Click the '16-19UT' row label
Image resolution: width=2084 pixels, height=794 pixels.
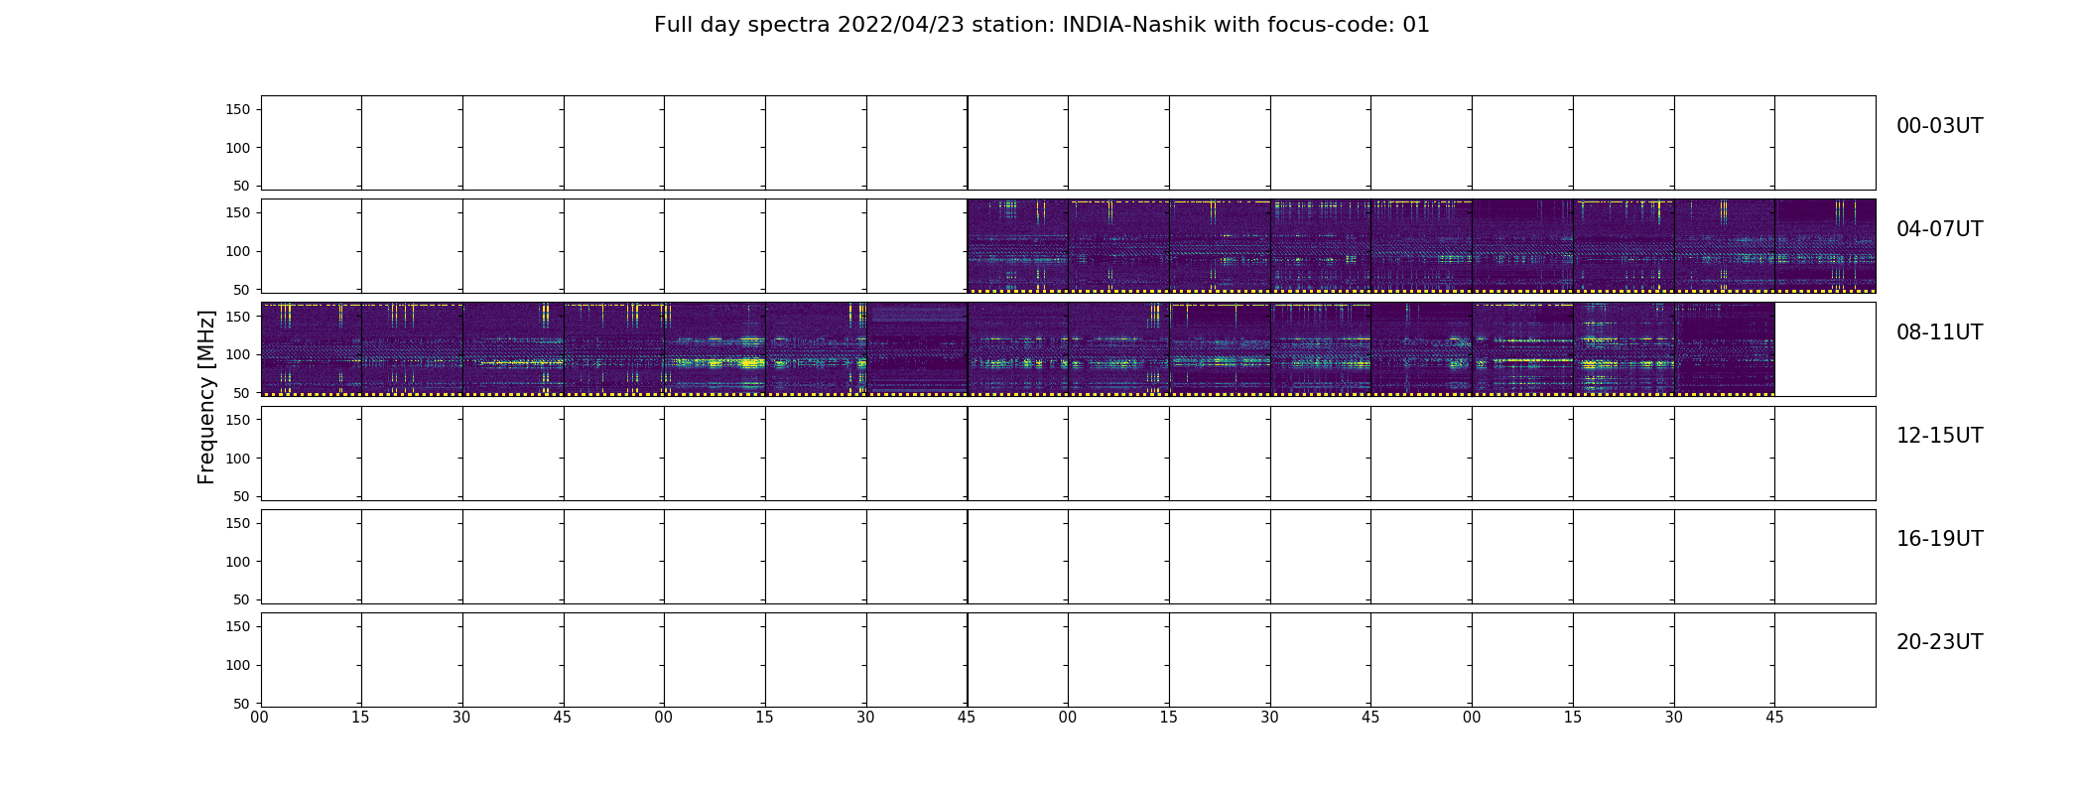(x=1939, y=539)
